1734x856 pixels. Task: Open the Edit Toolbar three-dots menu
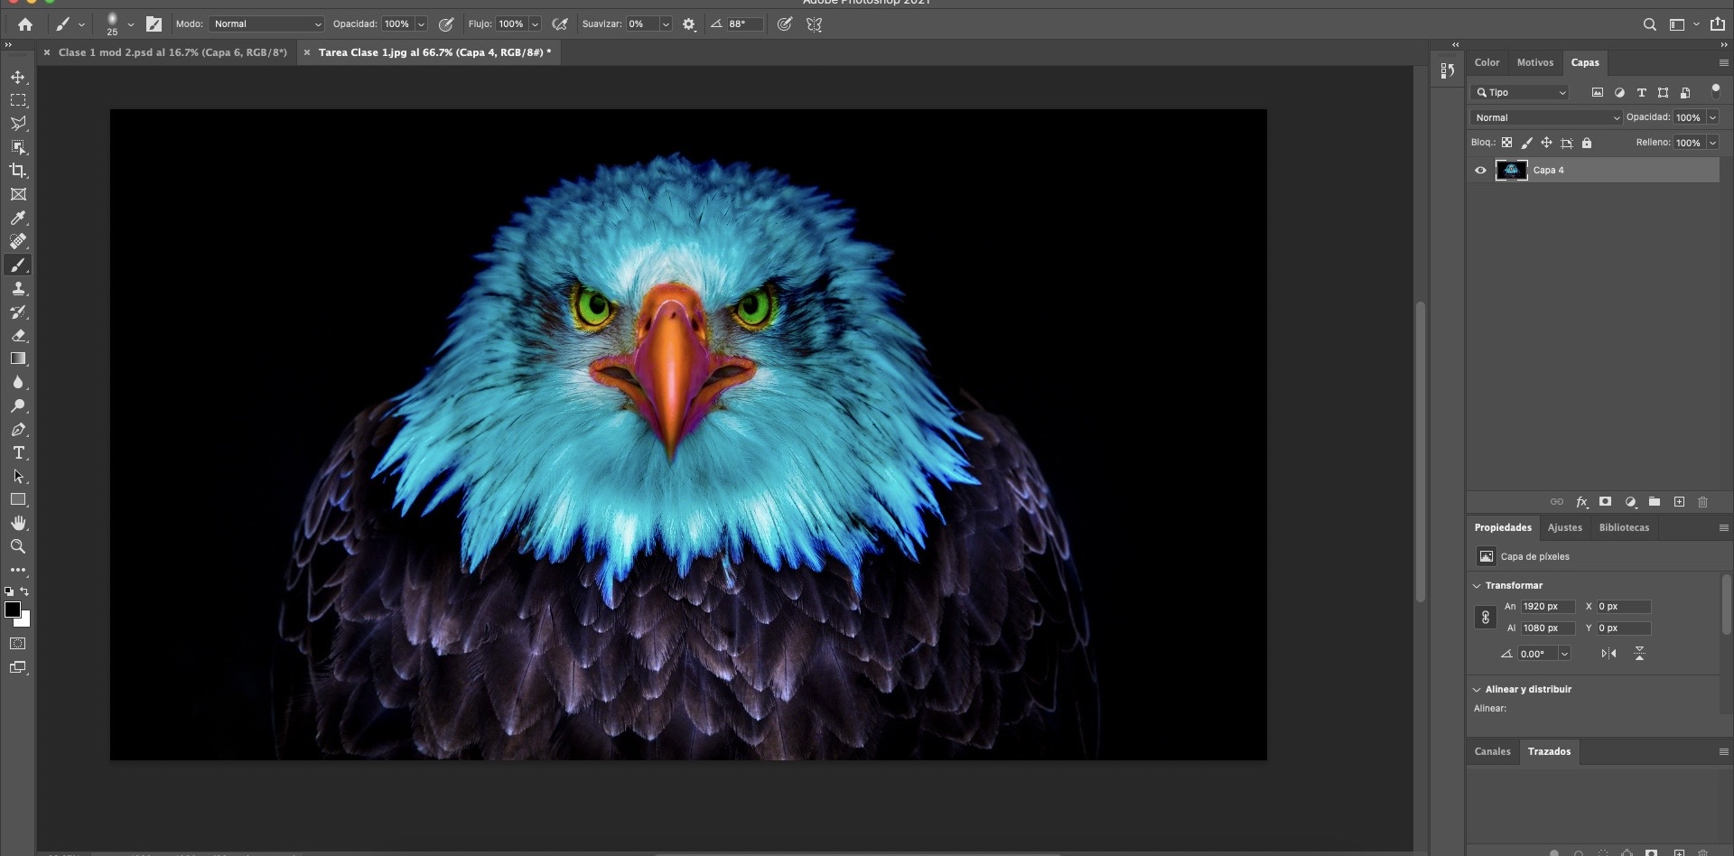[18, 570]
